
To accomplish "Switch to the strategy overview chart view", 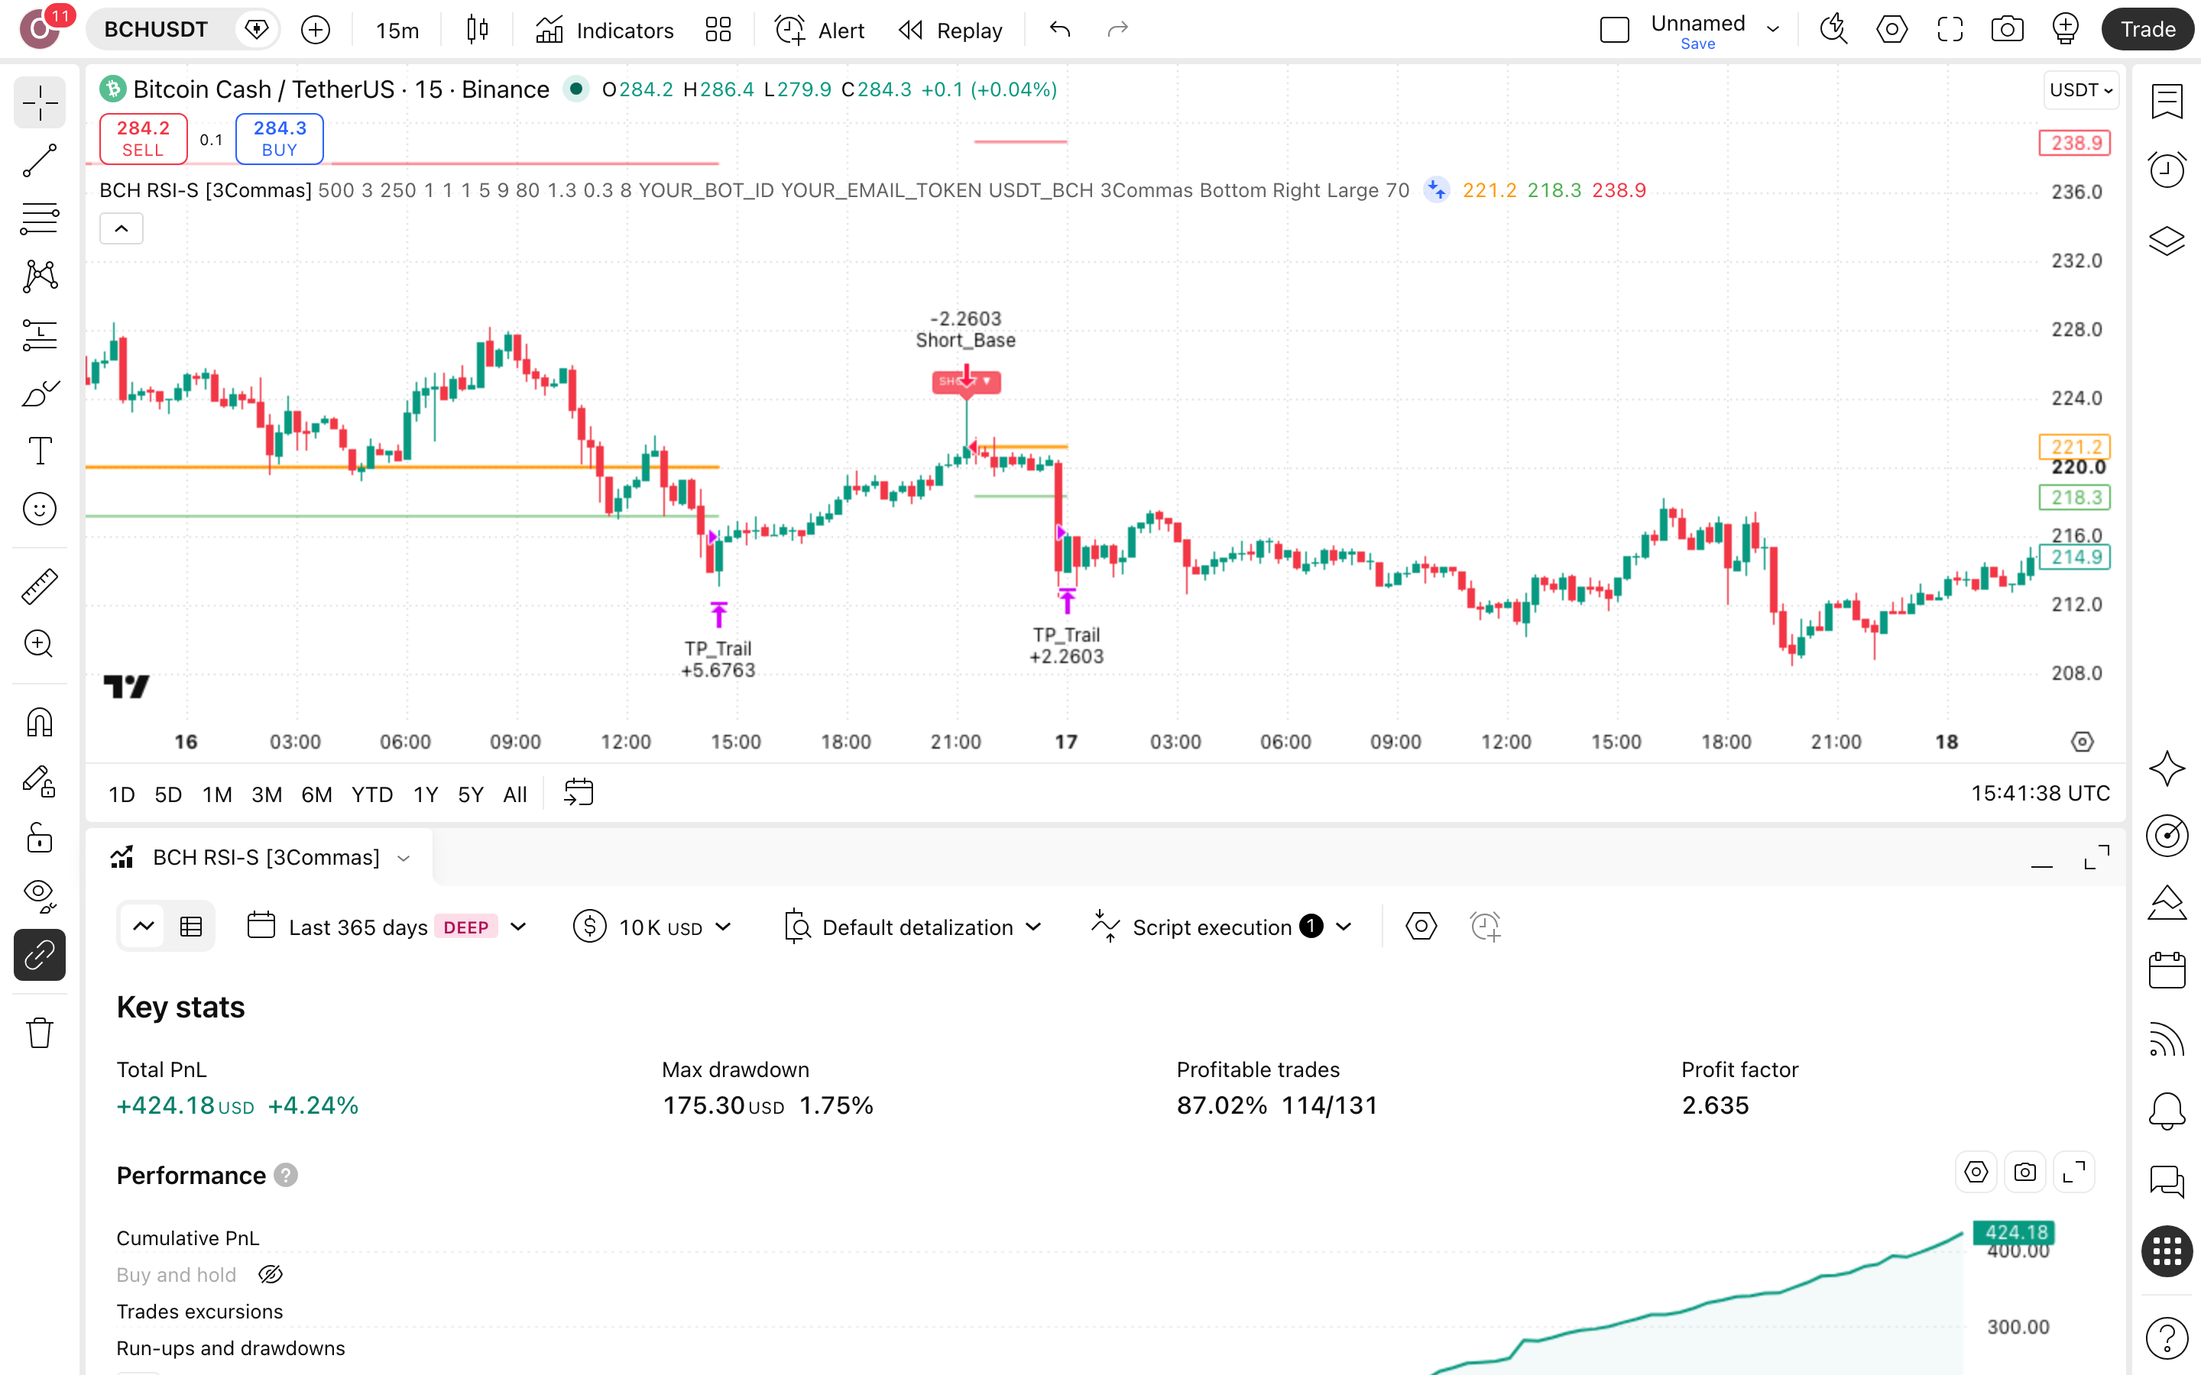I will 144,927.
